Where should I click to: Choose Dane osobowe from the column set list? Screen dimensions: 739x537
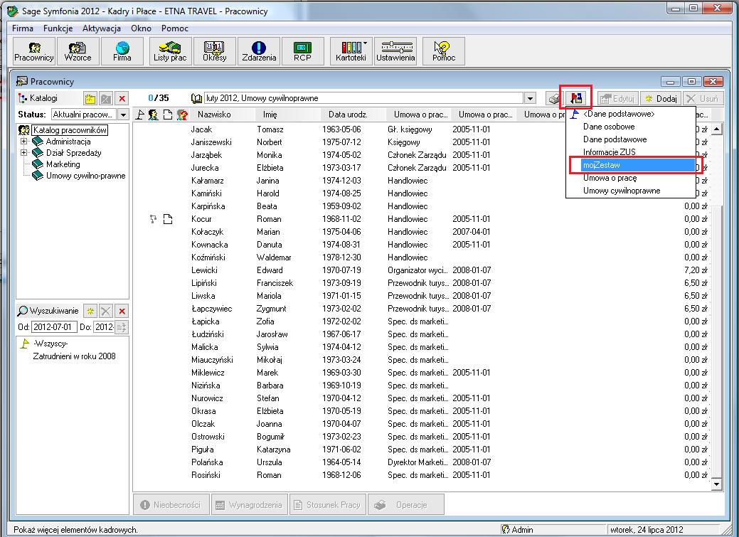click(632, 127)
